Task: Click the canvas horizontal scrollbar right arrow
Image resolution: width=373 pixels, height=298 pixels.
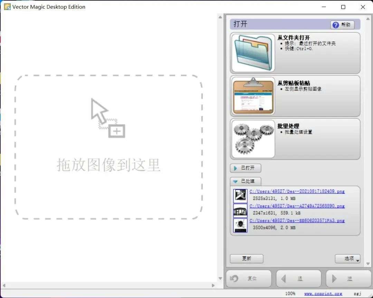Action: click(x=213, y=285)
